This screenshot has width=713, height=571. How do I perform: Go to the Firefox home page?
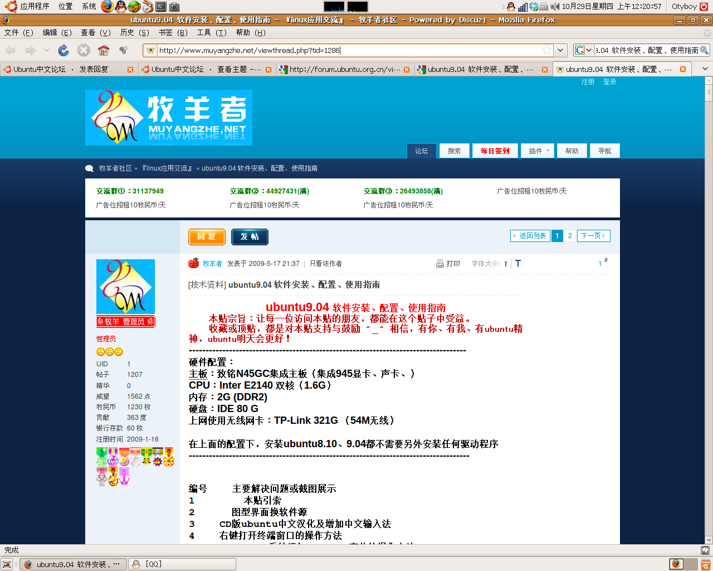tap(104, 51)
